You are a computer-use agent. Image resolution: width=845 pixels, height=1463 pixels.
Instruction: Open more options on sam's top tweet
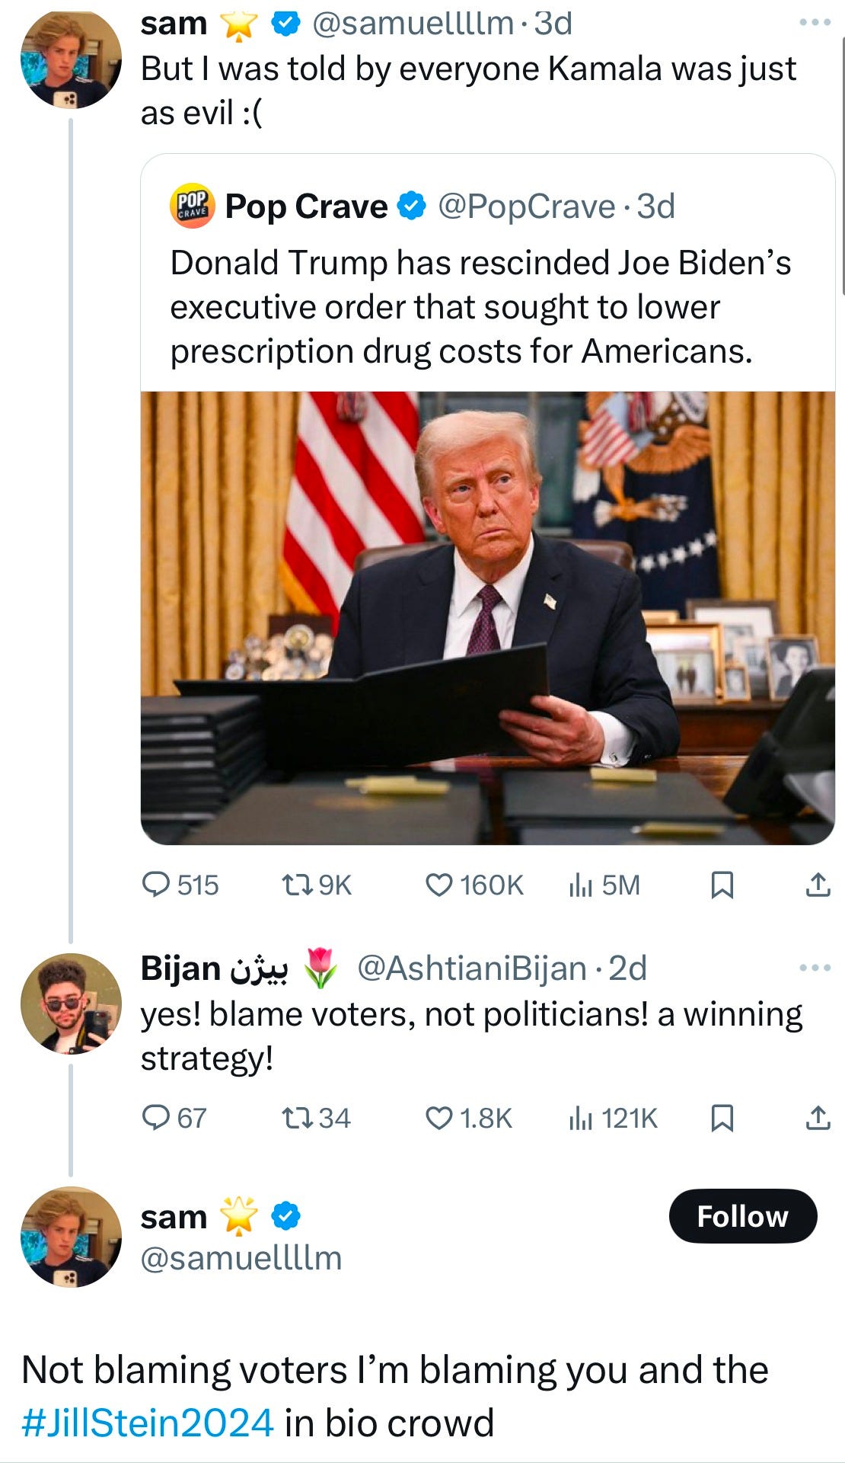[x=815, y=23]
